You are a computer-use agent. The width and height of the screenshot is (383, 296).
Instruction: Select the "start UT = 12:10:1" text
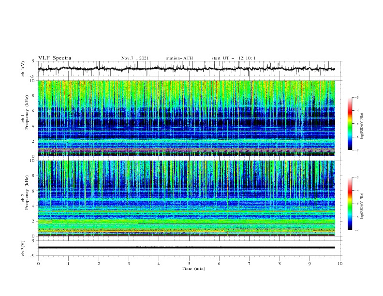(x=234, y=58)
